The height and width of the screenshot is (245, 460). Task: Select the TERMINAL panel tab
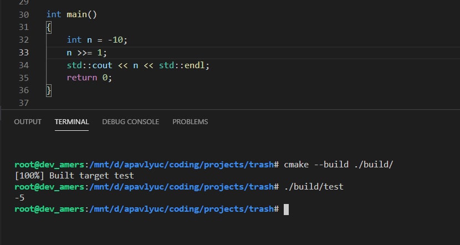click(71, 122)
